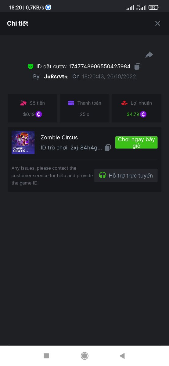Close the Chi tiết dialog
The width and height of the screenshot is (169, 366).
157,23
